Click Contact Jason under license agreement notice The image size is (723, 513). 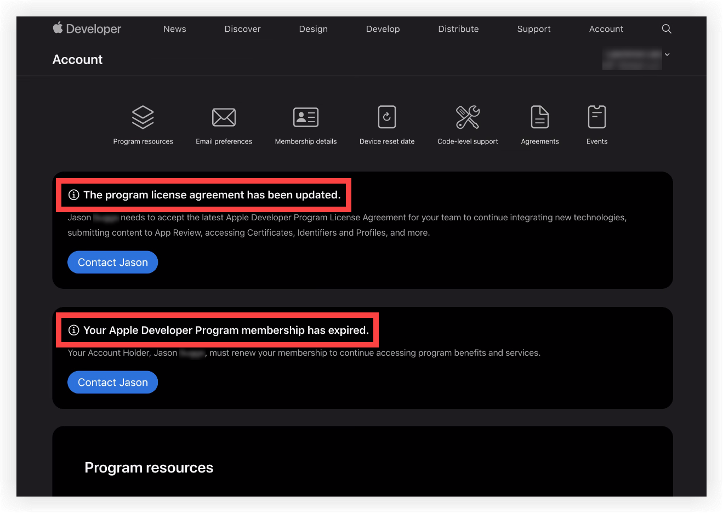click(x=113, y=263)
